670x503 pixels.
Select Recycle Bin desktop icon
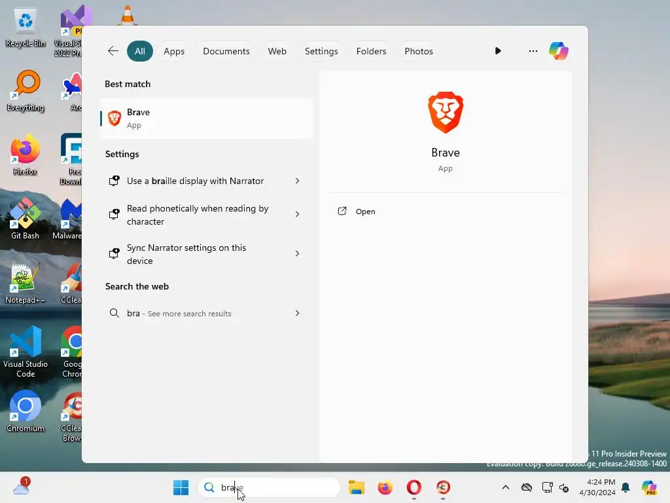pos(26,28)
